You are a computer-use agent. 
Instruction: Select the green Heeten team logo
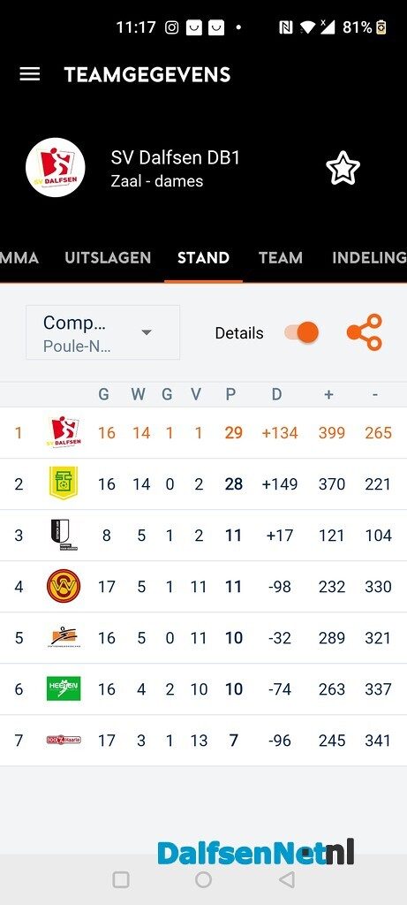pos(64,688)
